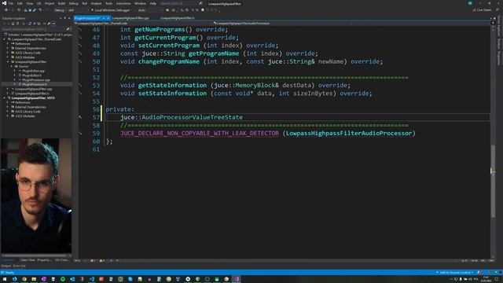Click the top Search box
The width and height of the screenshot is (503, 283).
click(x=182, y=3)
